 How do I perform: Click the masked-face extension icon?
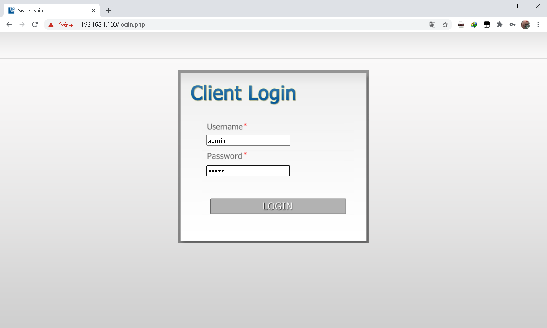point(461,25)
